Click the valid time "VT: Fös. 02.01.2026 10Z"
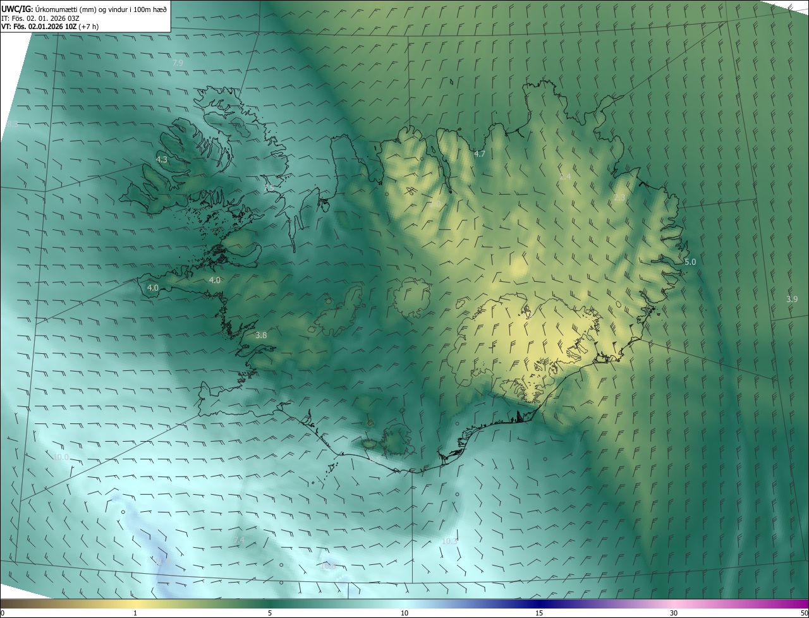Screen dimensions: 809x618 [39, 27]
